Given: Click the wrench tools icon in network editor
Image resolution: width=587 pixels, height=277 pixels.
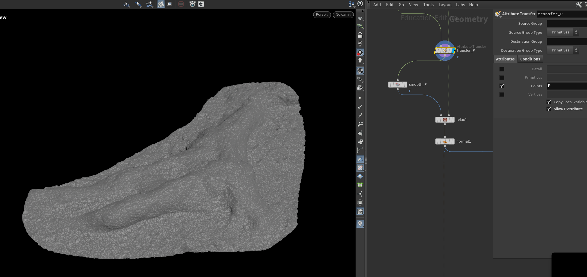Looking at the screenshot, I should 579,4.
